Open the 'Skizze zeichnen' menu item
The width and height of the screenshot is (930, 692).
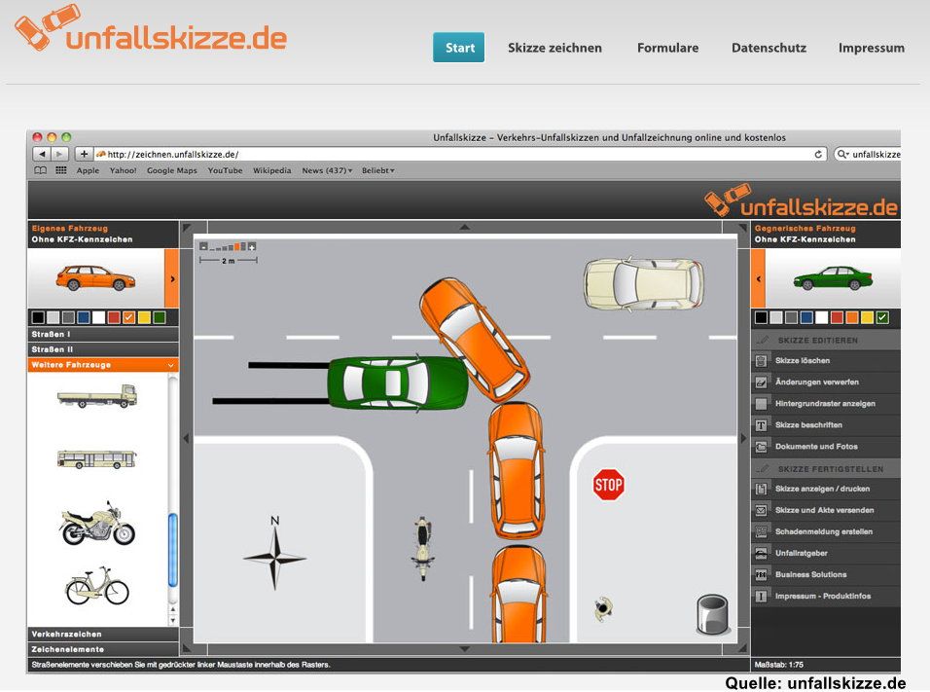554,48
